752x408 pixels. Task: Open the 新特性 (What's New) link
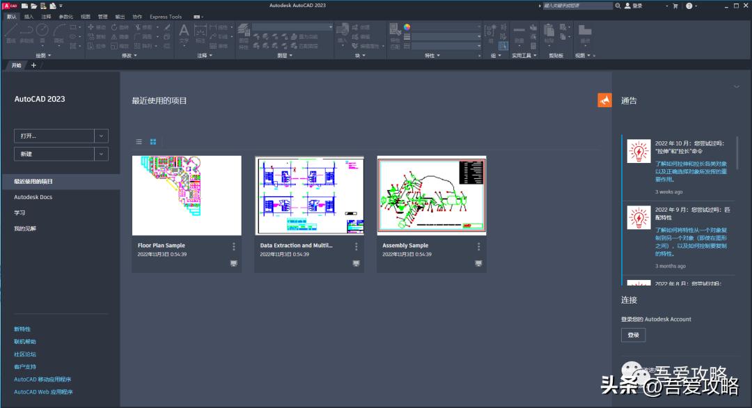point(22,329)
